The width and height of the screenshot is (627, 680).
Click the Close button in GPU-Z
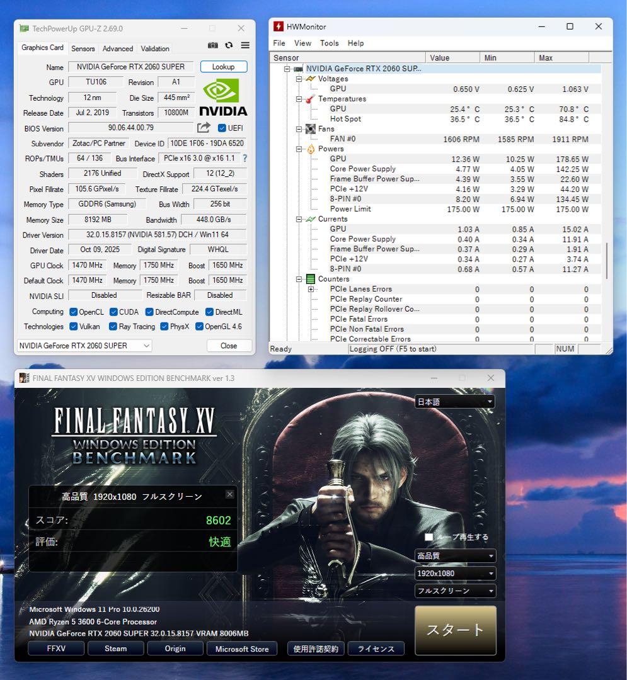[x=229, y=346]
